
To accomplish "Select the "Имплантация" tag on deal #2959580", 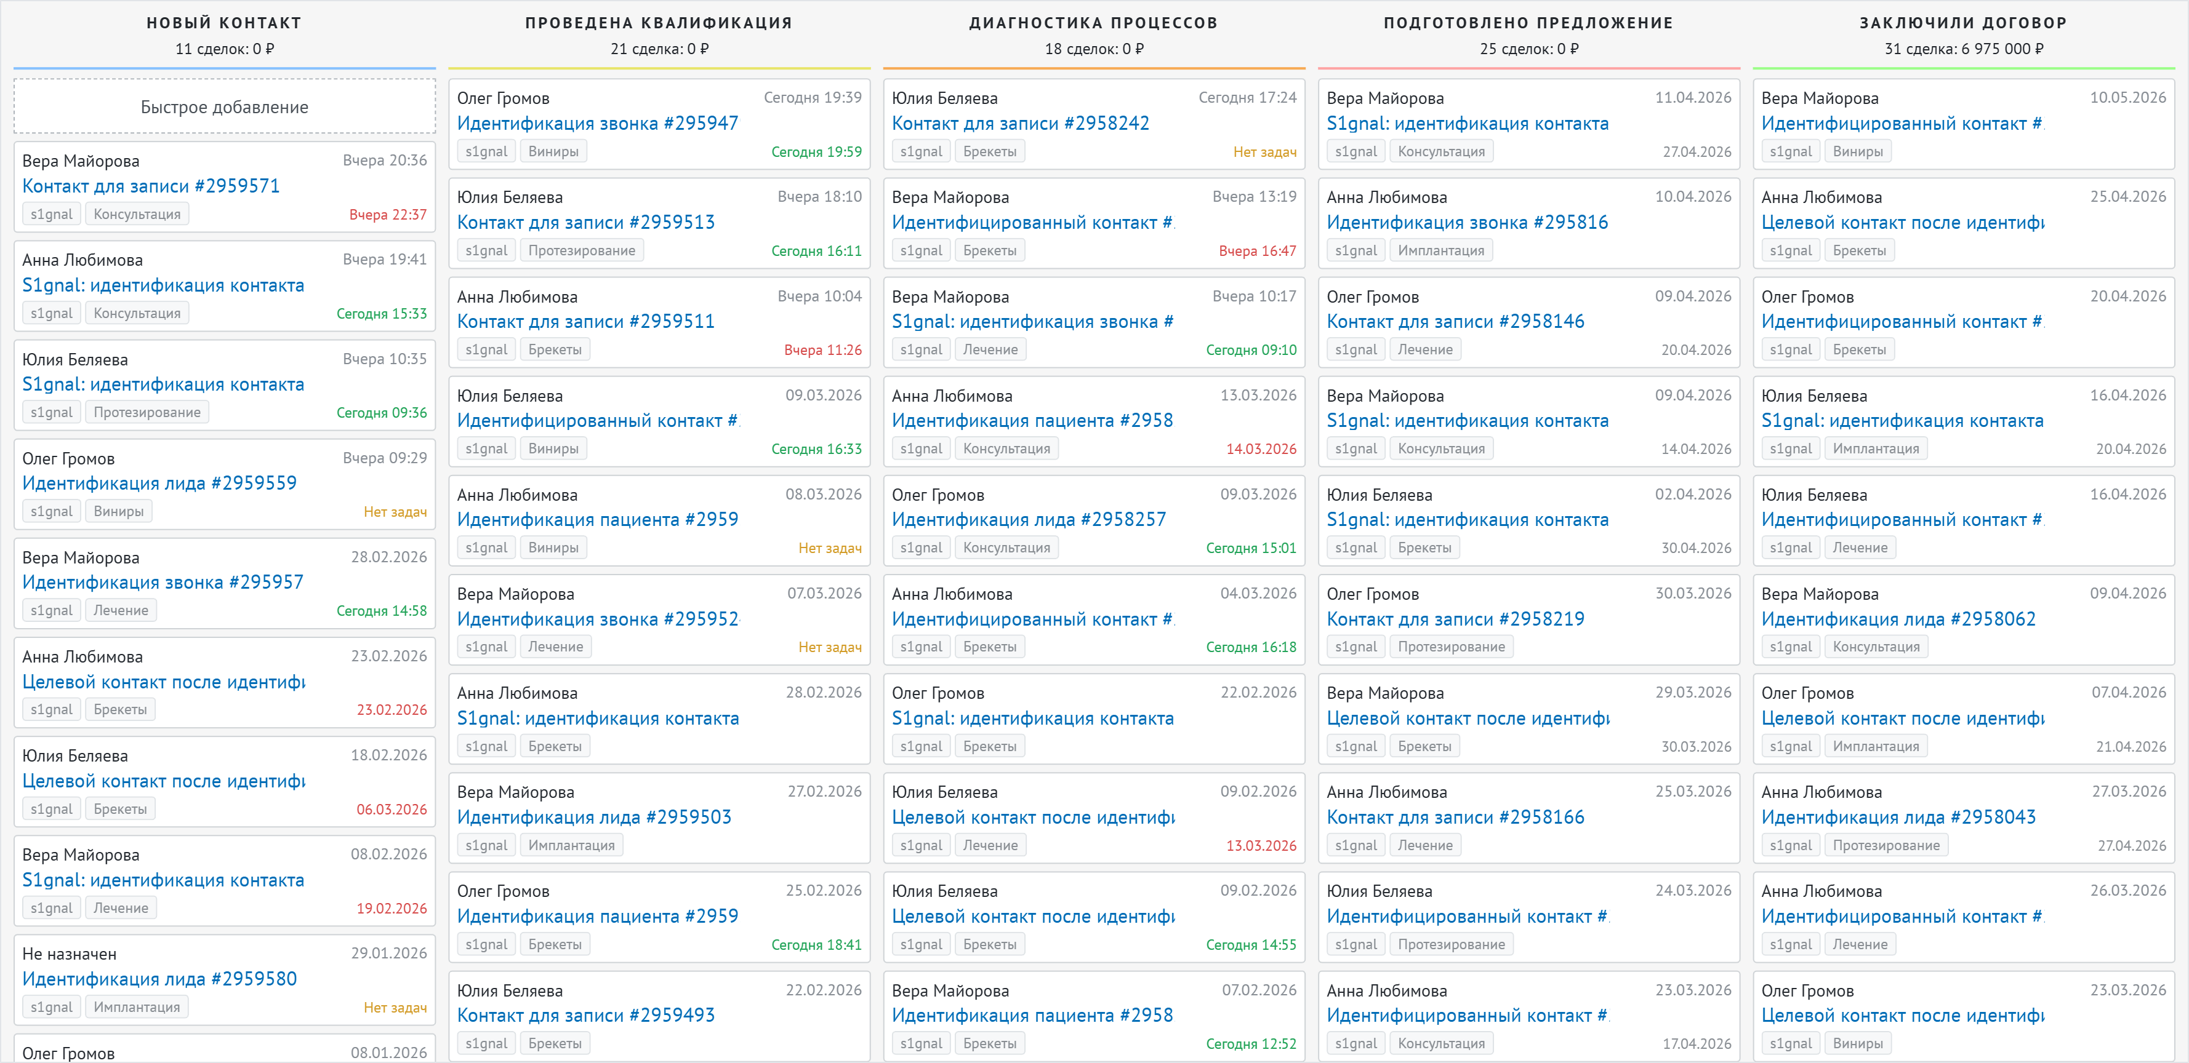I will 137,1007.
